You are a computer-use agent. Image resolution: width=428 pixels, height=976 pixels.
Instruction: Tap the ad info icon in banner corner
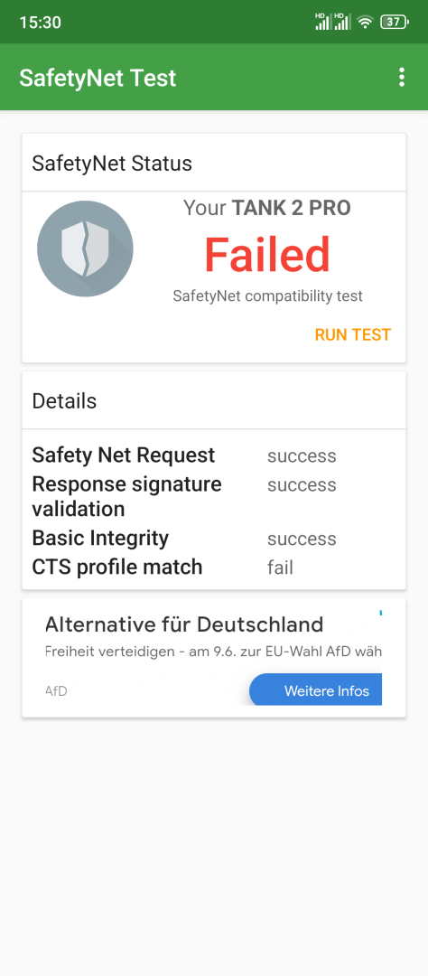[x=379, y=613]
